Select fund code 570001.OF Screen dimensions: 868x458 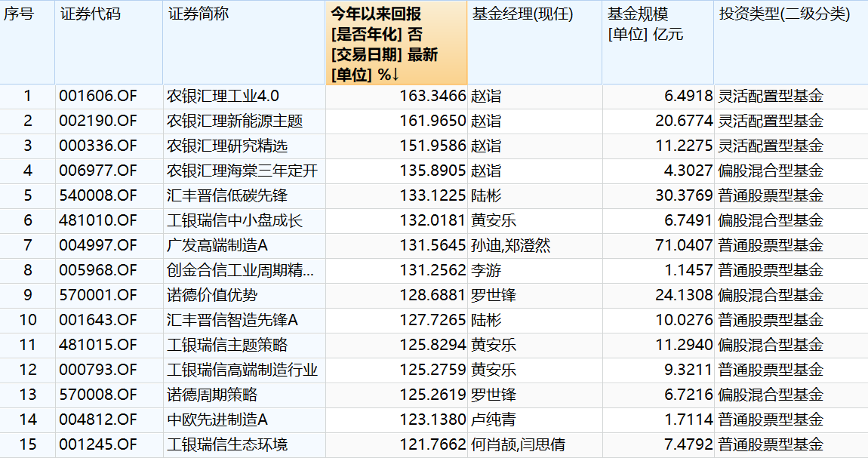point(98,295)
